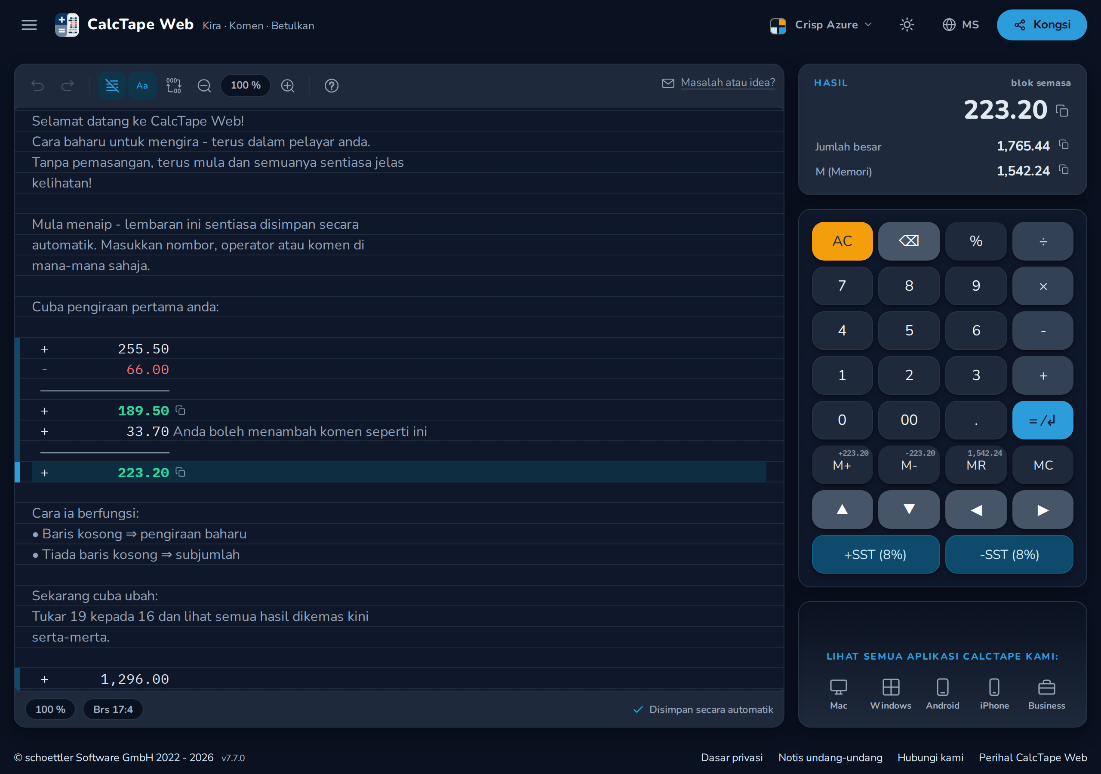1101x774 pixels.
Task: Toggle the line wrap toolbar button
Action: point(112,86)
